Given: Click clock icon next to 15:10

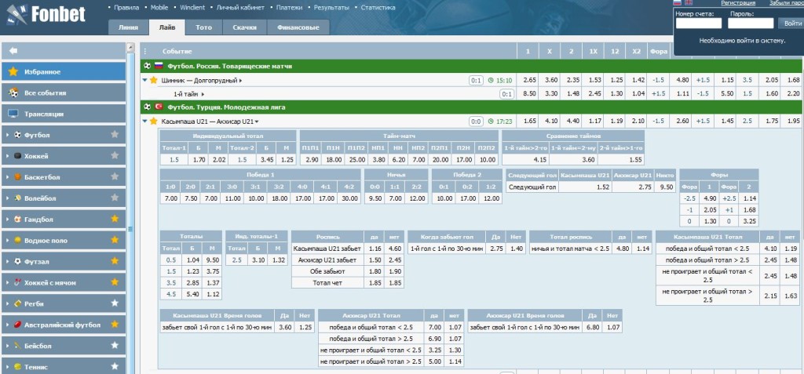Looking at the screenshot, I should [491, 81].
